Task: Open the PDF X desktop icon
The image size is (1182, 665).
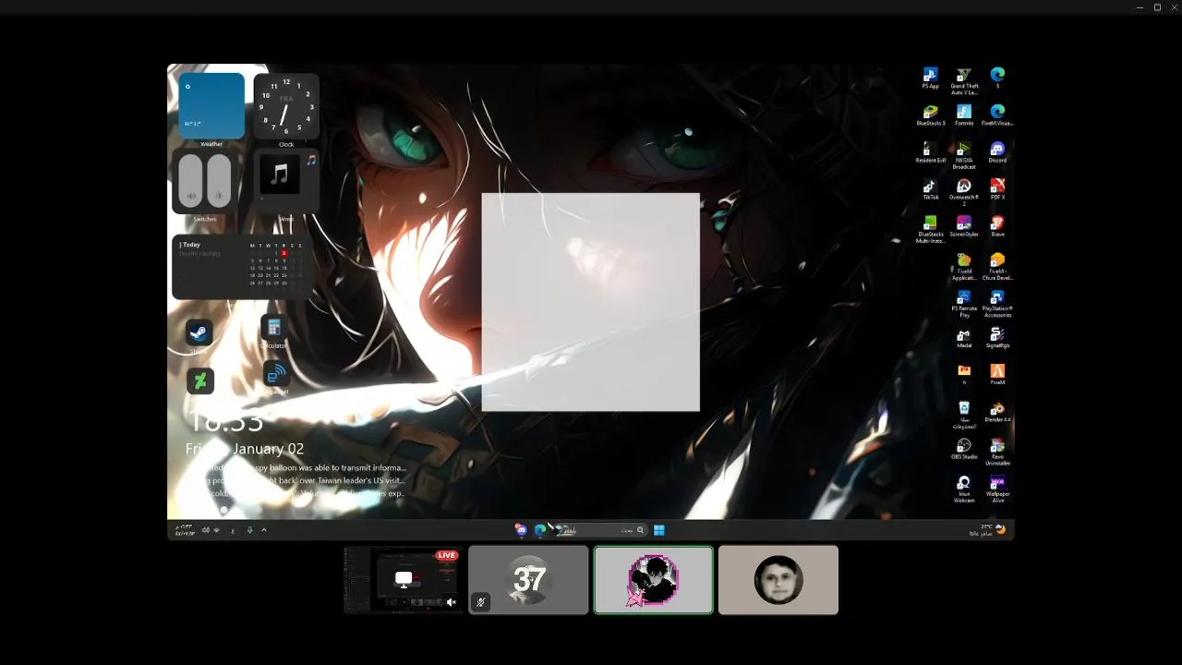Action: pos(997,189)
